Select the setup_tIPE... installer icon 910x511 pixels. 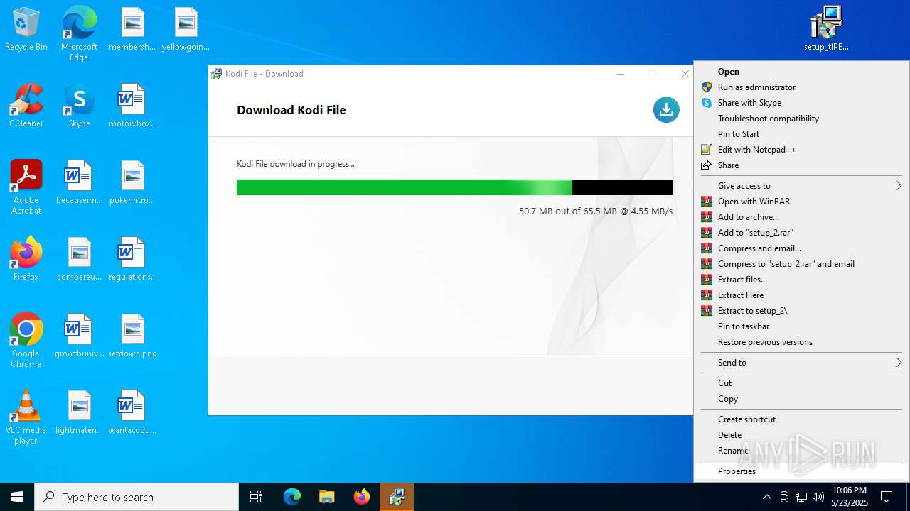(x=826, y=30)
